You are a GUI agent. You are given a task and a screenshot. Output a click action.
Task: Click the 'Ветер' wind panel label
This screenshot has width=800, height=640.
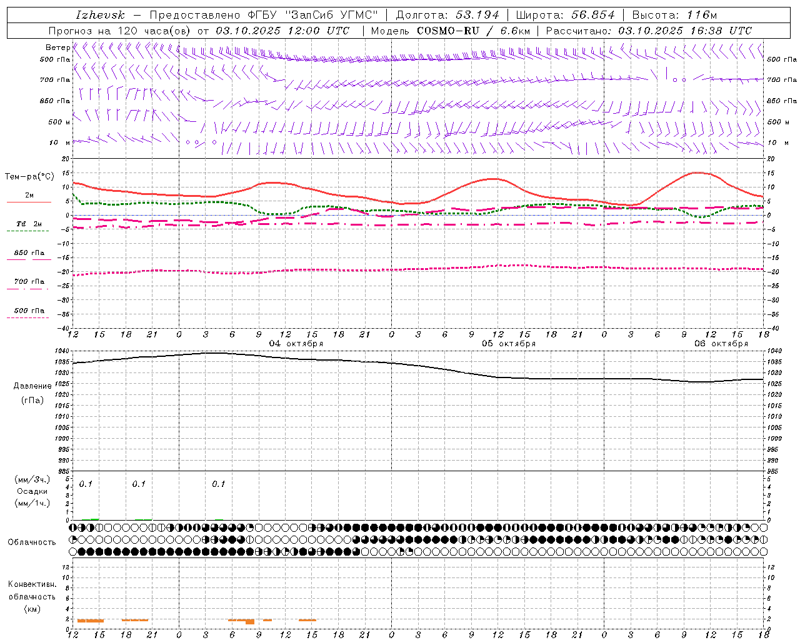coord(57,47)
